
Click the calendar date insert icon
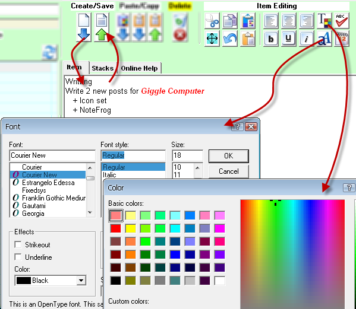tap(342, 39)
